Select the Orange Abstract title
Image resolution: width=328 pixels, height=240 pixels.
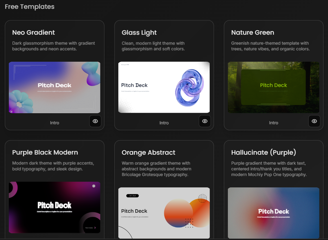(x=148, y=153)
